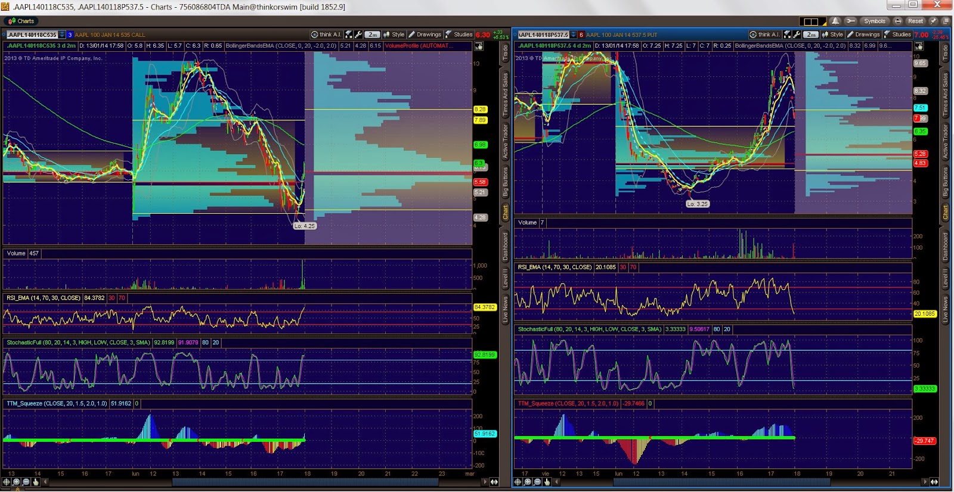Open Active Trader side tab of right chart
Viewport: 954px width, 492px height.
945,142
